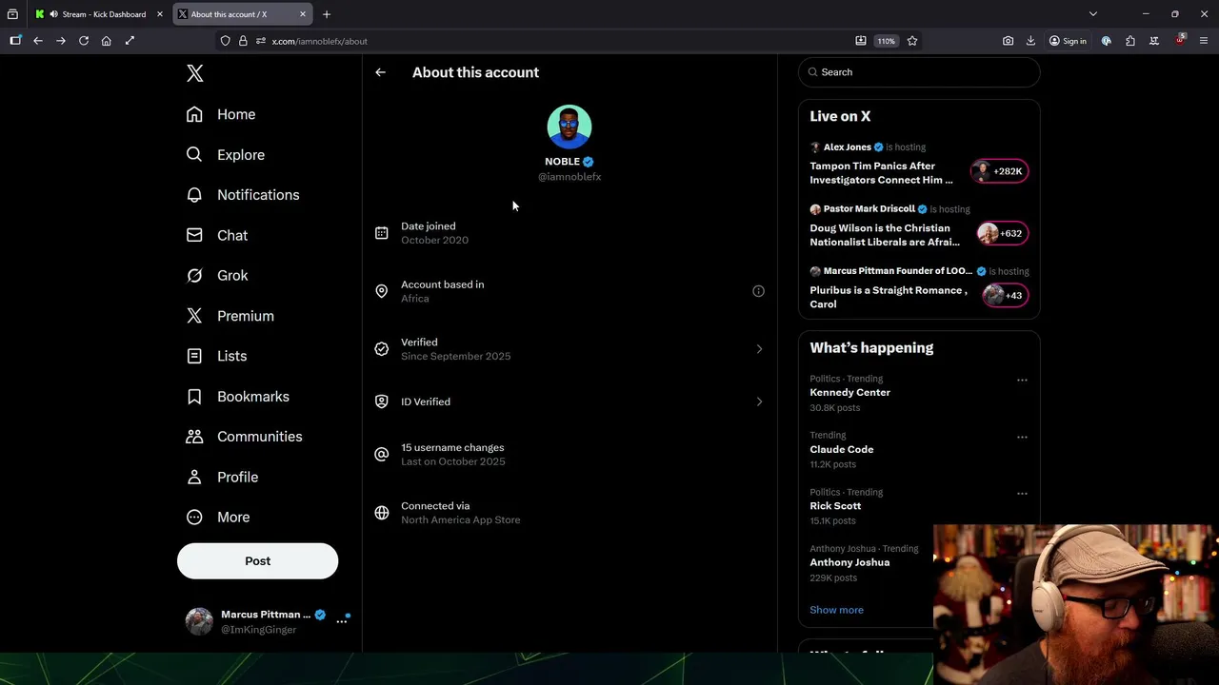Image resolution: width=1219 pixels, height=685 pixels.
Task: Open Chat in the sidebar
Action: click(x=217, y=235)
